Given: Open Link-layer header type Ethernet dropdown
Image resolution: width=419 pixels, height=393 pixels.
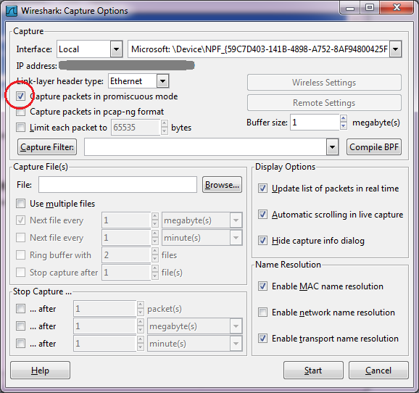Looking at the screenshot, I should (x=162, y=81).
